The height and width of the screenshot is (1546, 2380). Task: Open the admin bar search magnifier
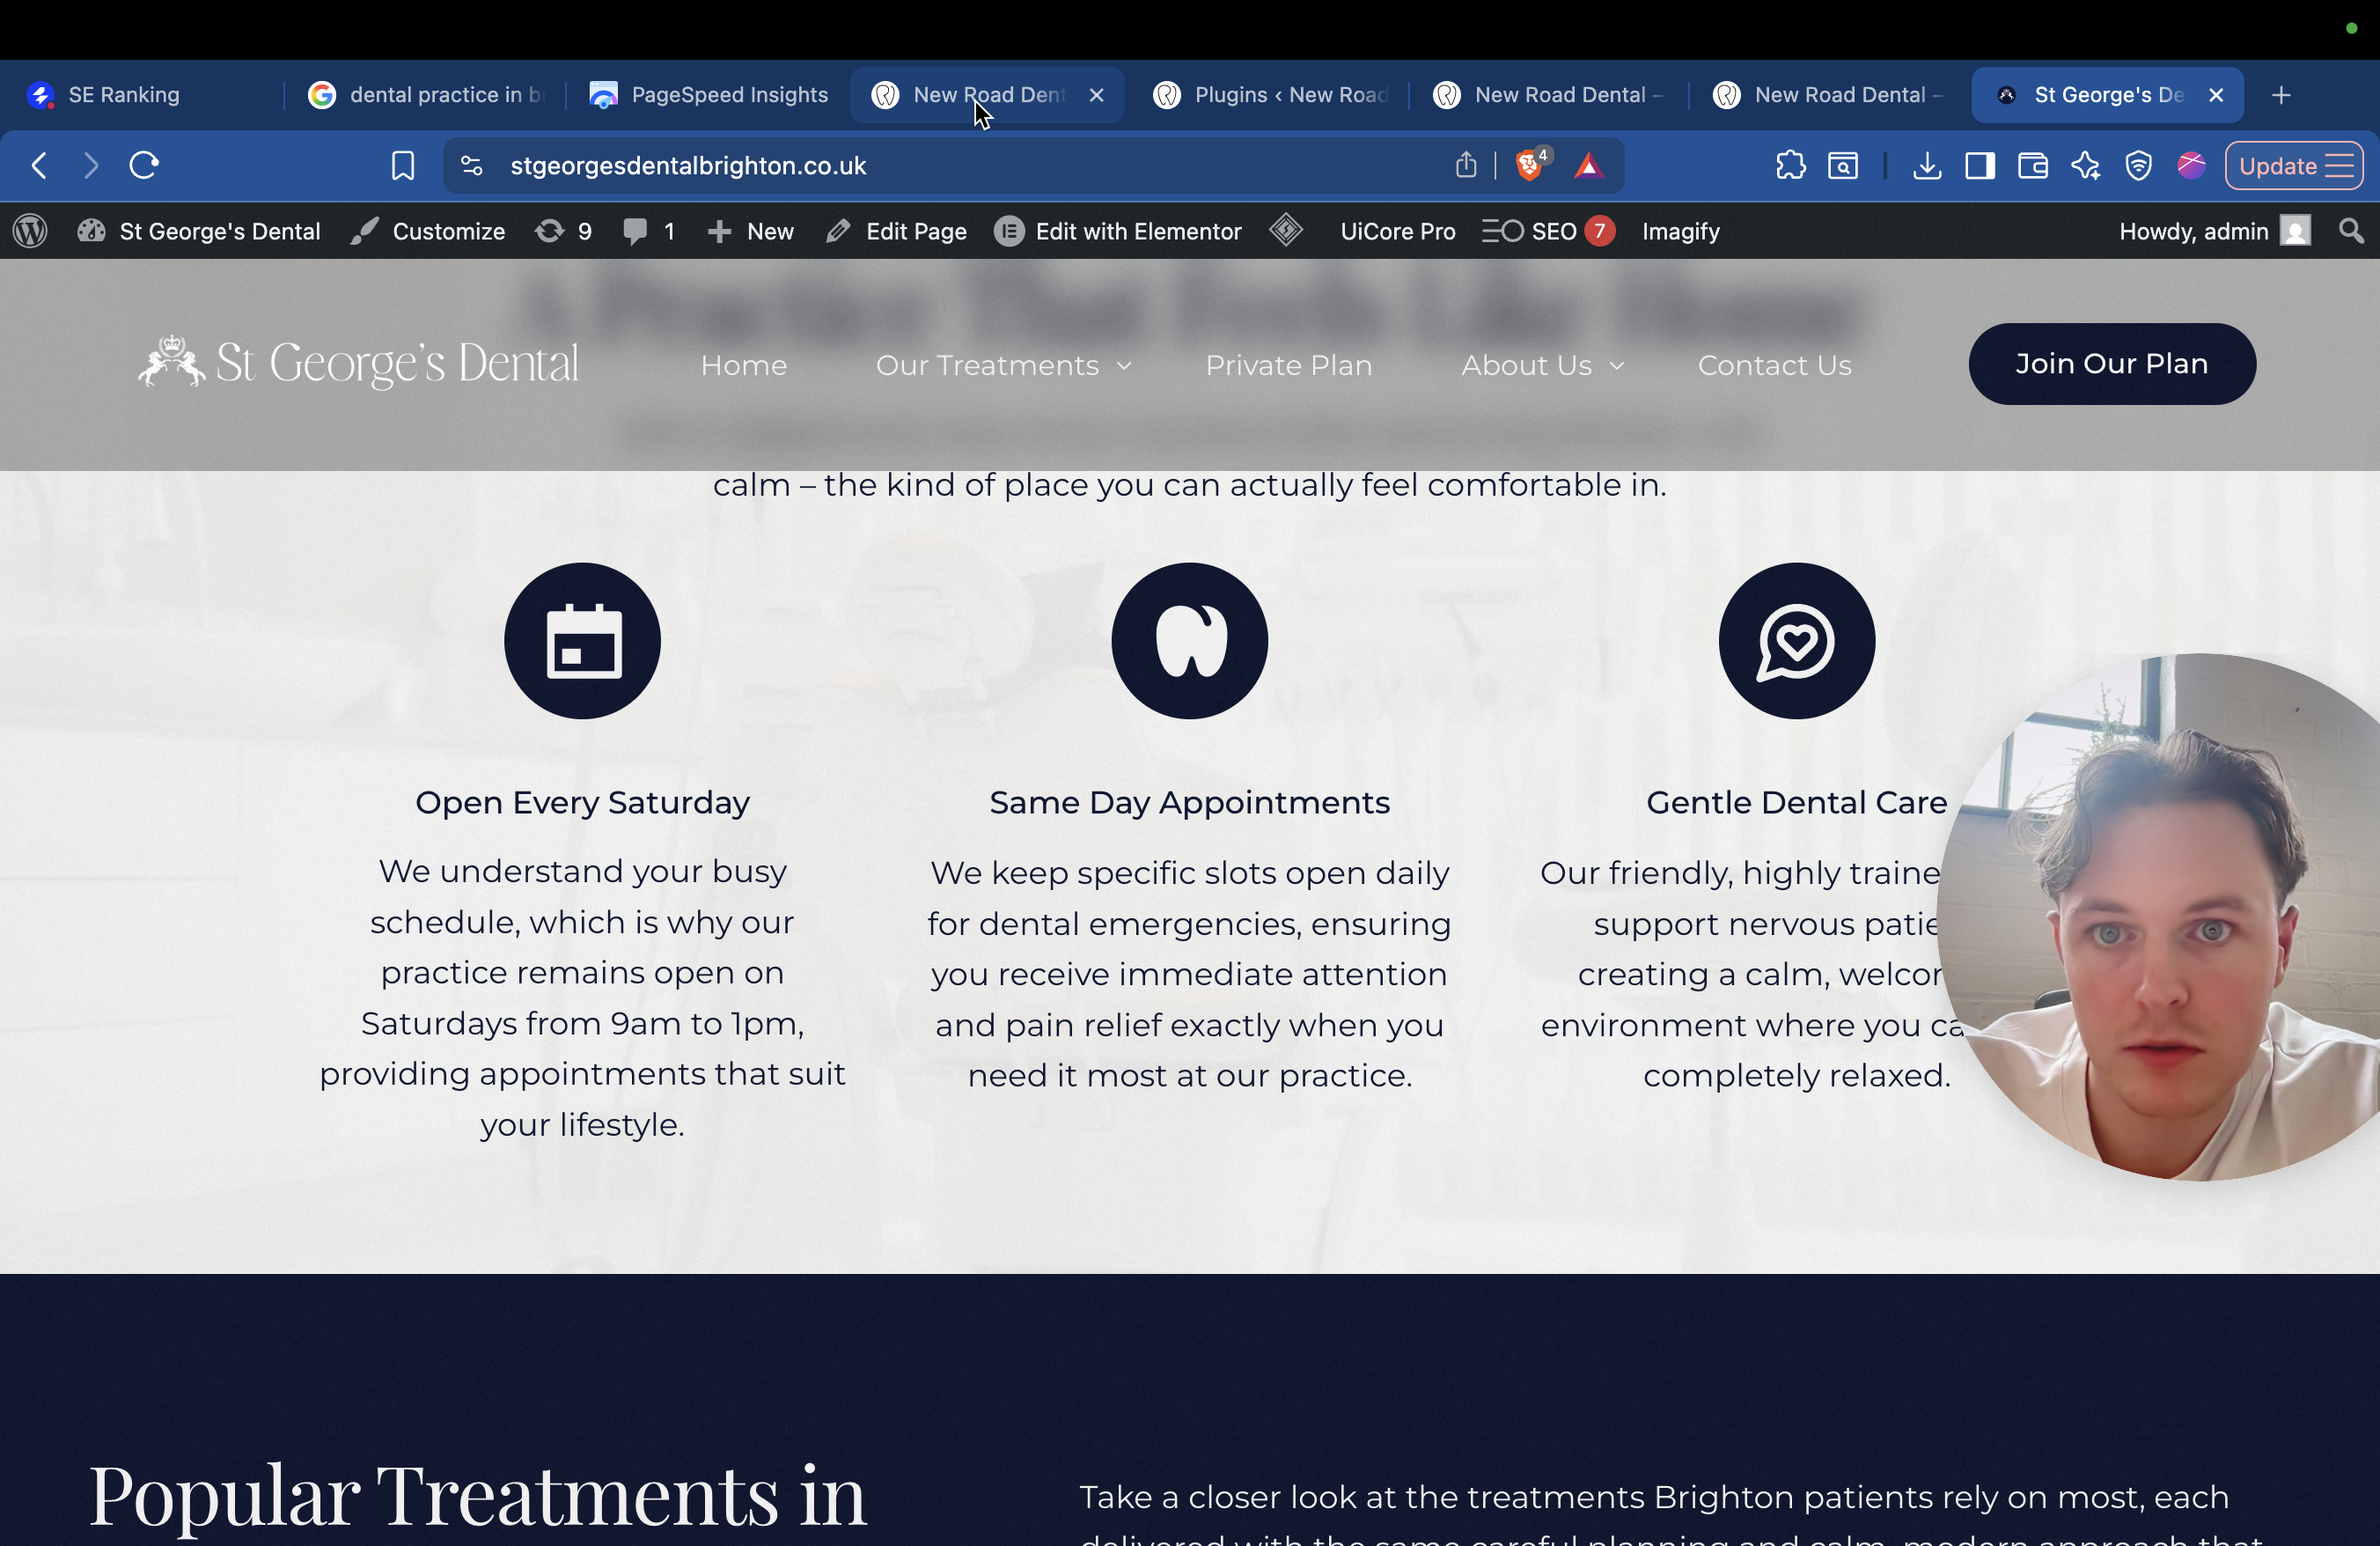click(2351, 231)
